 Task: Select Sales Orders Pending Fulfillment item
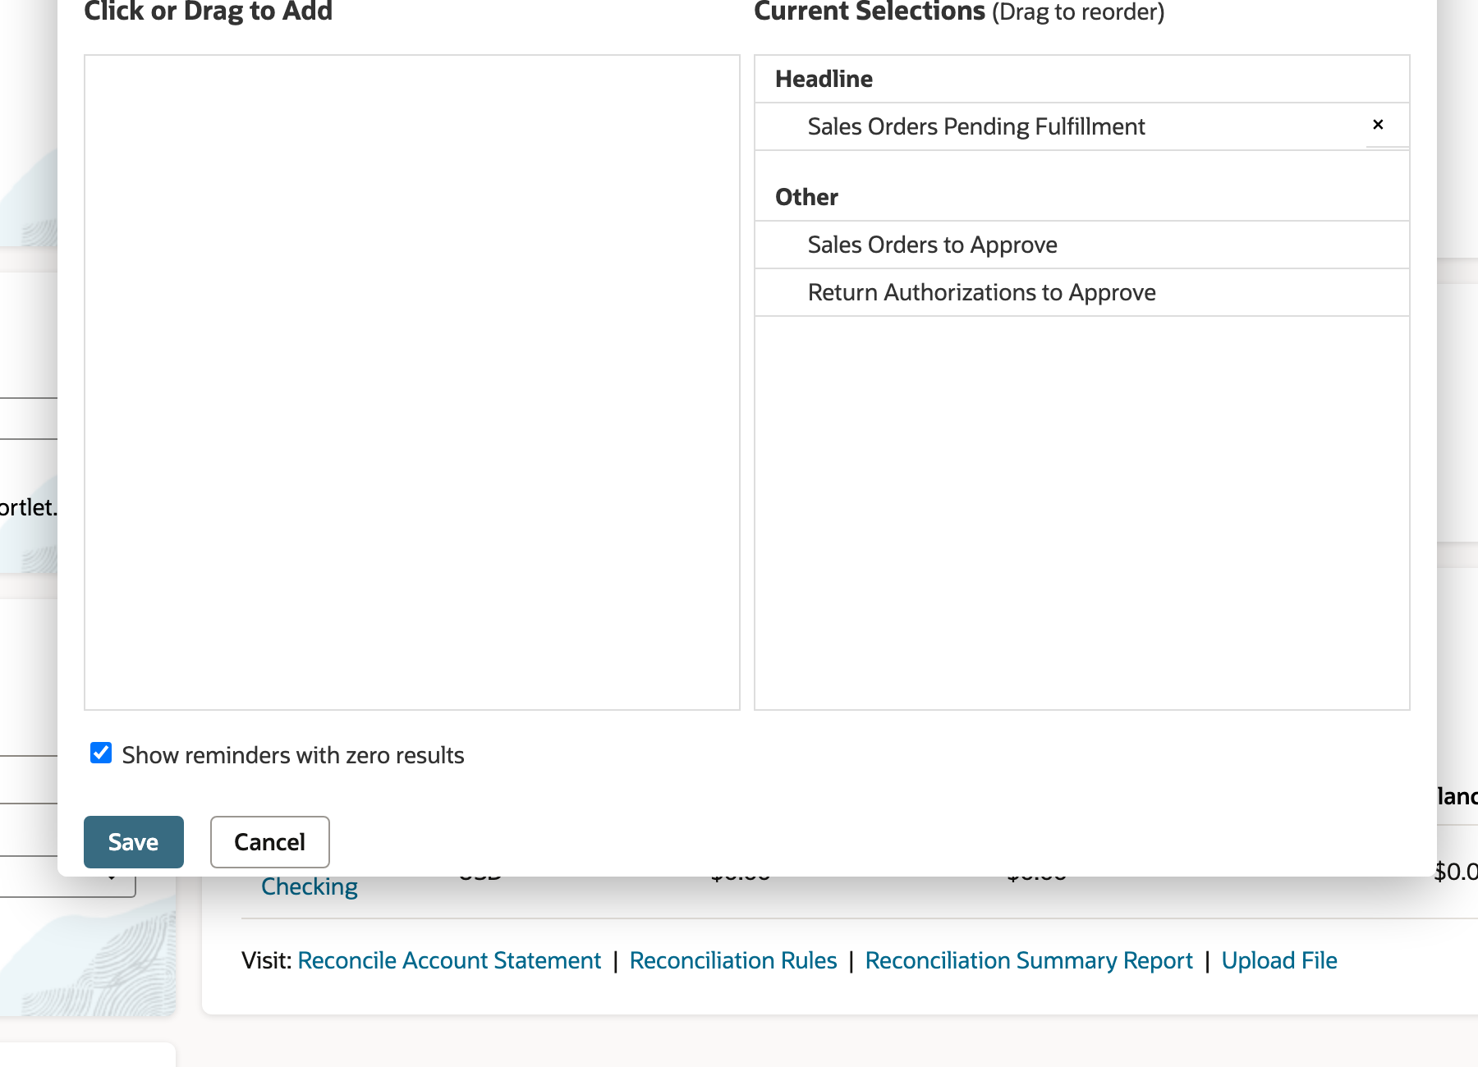(1081, 126)
